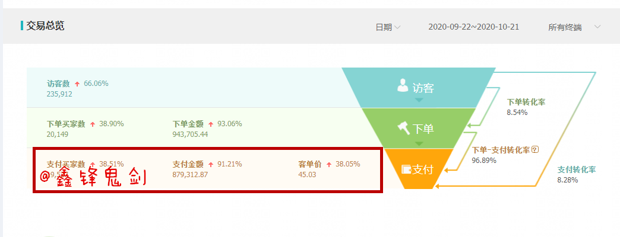Select the visitor count 235,912
The image size is (620, 237).
pos(59,94)
